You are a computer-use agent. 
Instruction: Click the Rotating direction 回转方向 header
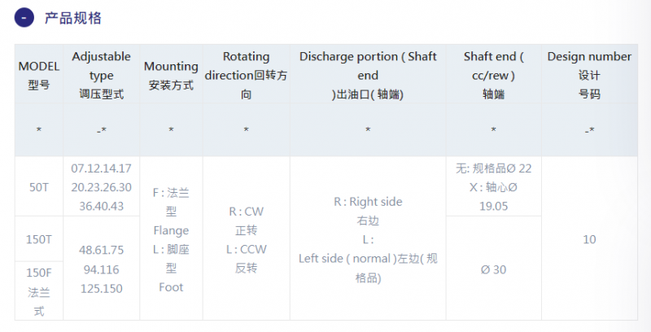(x=247, y=76)
